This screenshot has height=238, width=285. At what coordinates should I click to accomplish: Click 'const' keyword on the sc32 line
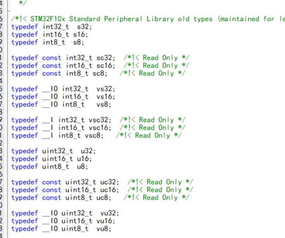(52, 58)
